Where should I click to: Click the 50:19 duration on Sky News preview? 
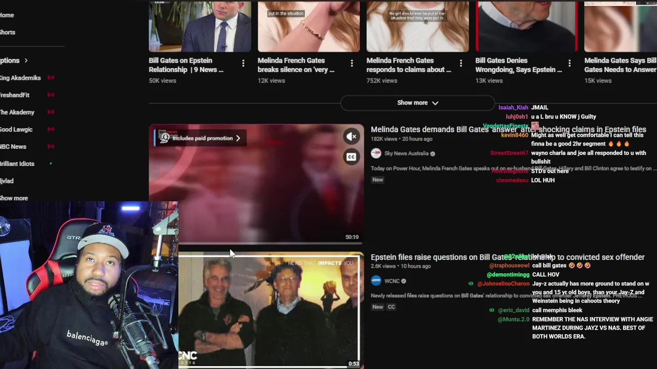click(x=352, y=237)
